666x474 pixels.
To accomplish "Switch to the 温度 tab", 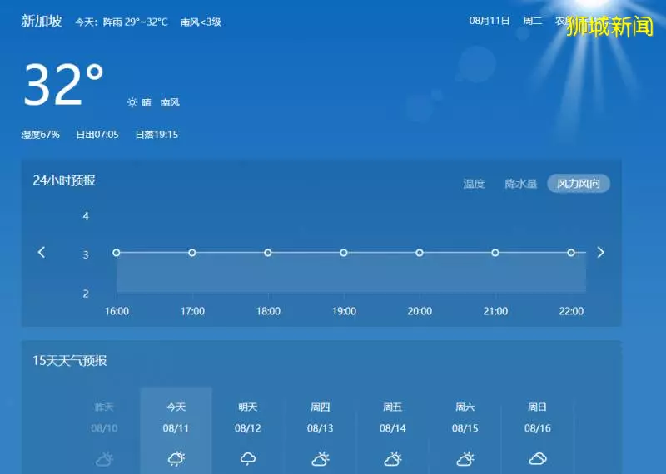I will click(474, 184).
